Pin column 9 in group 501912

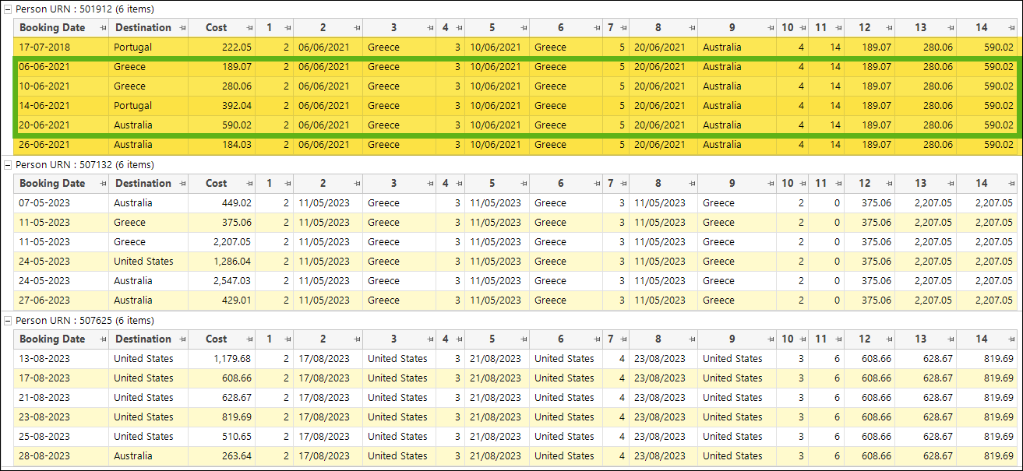tap(770, 28)
